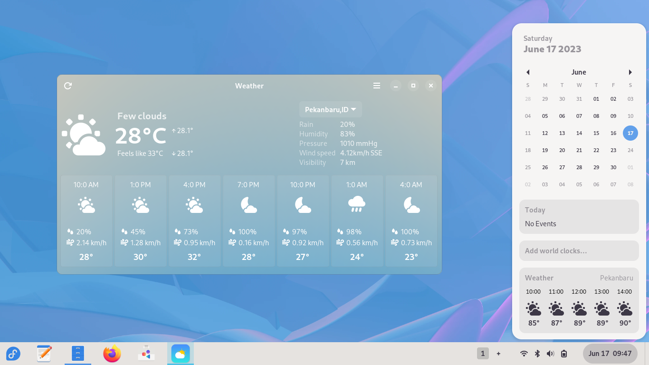
Task: Click the 90° temperature in calendar weather
Action: (x=625, y=323)
